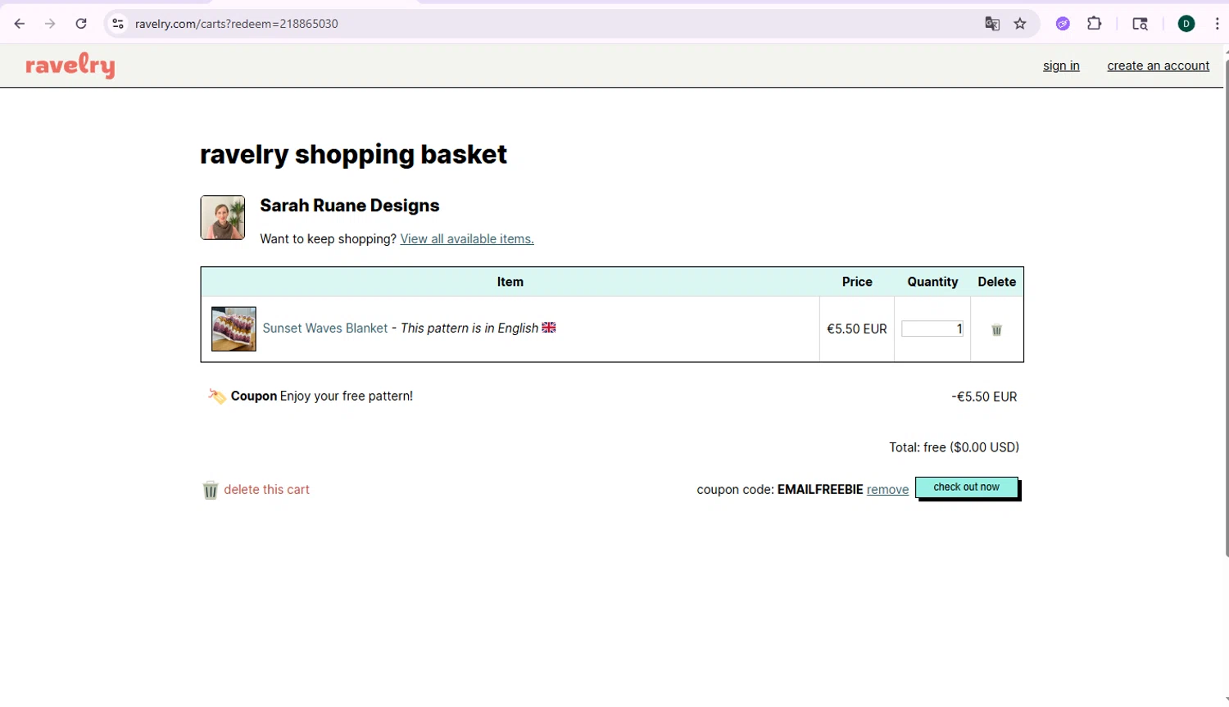Click the English flag icon
Image resolution: width=1229 pixels, height=707 pixels.
(x=549, y=328)
